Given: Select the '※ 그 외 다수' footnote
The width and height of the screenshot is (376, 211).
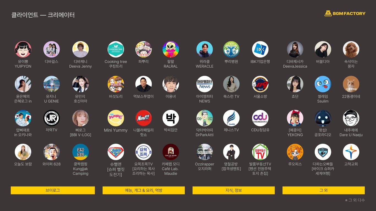Looking at the screenshot, I should (355, 200).
